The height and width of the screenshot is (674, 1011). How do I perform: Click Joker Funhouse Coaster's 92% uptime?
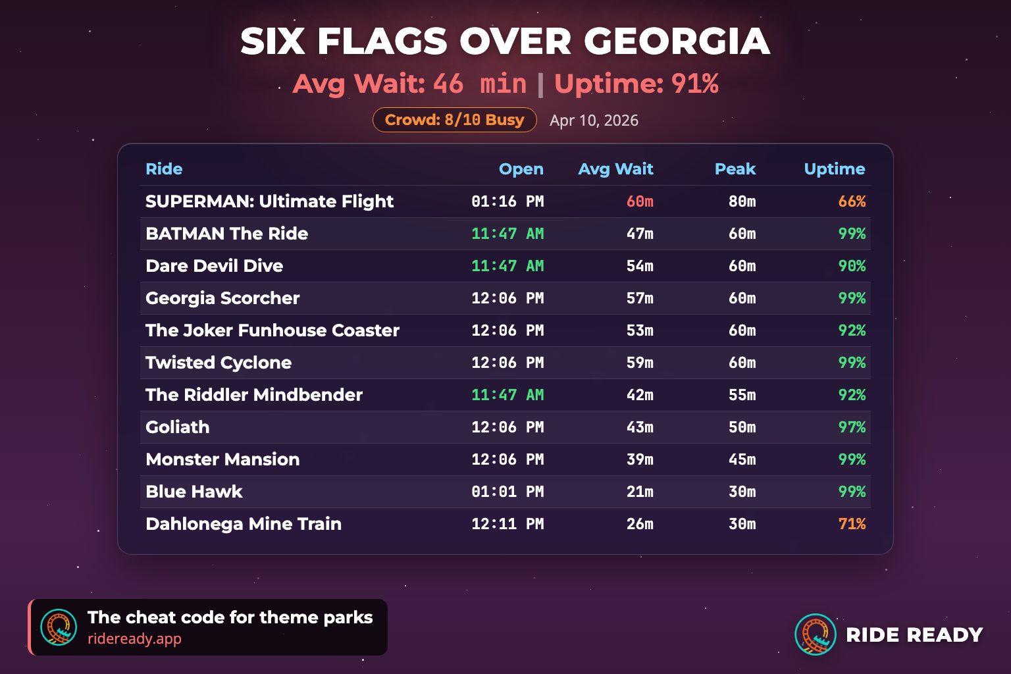tap(852, 330)
